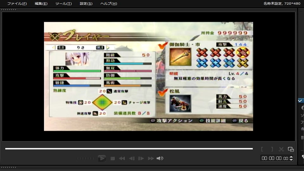
Task: Click the 00:00:00.00 timecode field
Action: click(275, 158)
